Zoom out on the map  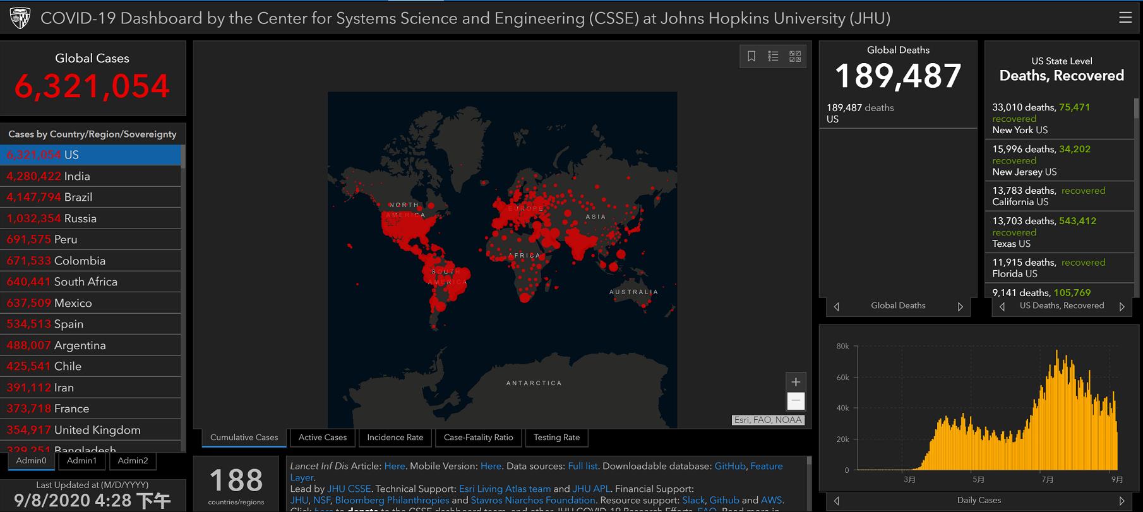(x=796, y=401)
